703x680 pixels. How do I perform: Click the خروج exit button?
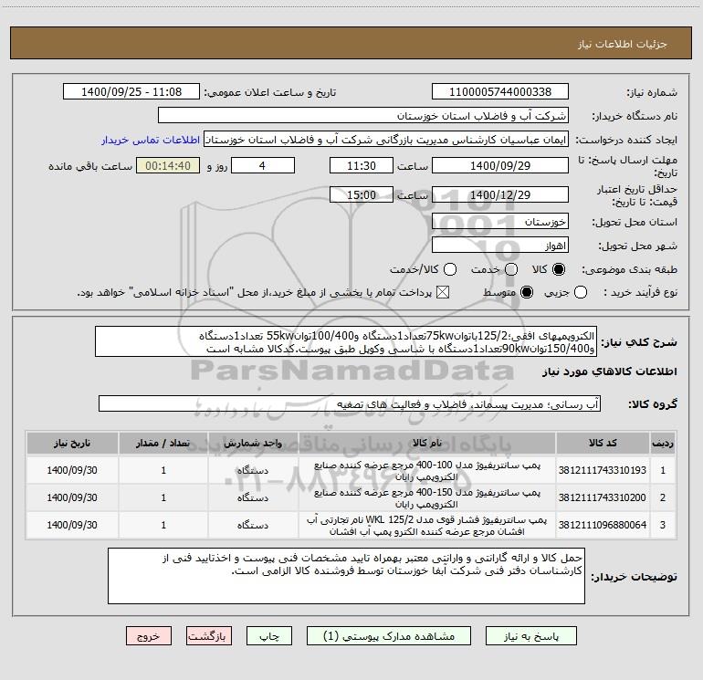pos(149,636)
